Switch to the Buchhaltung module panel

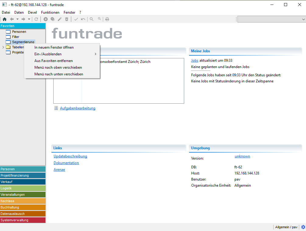pyautogui.click(x=23, y=207)
